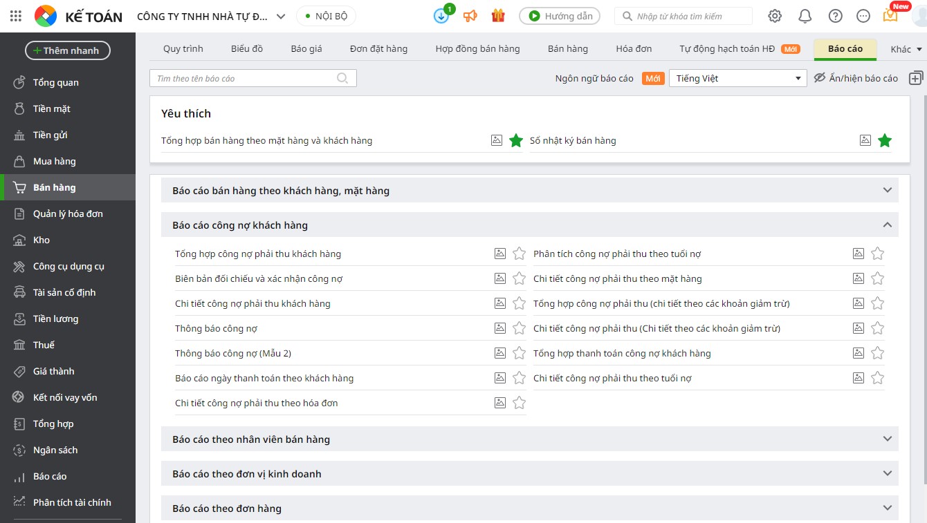Expand Báo cáo theo đơn vị kinh doanh
The height and width of the screenshot is (523, 927).
pyautogui.click(x=530, y=473)
